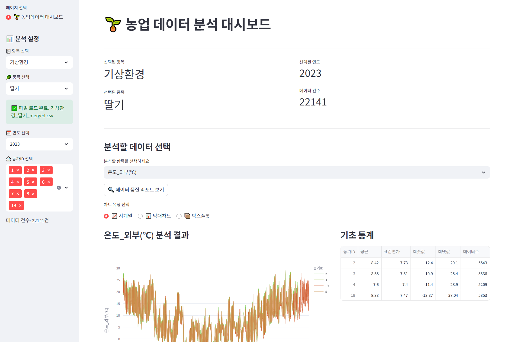Image resolution: width=515 pixels, height=342 pixels.
Task: Expand the 연도 선택 dropdown
Action: (39, 144)
